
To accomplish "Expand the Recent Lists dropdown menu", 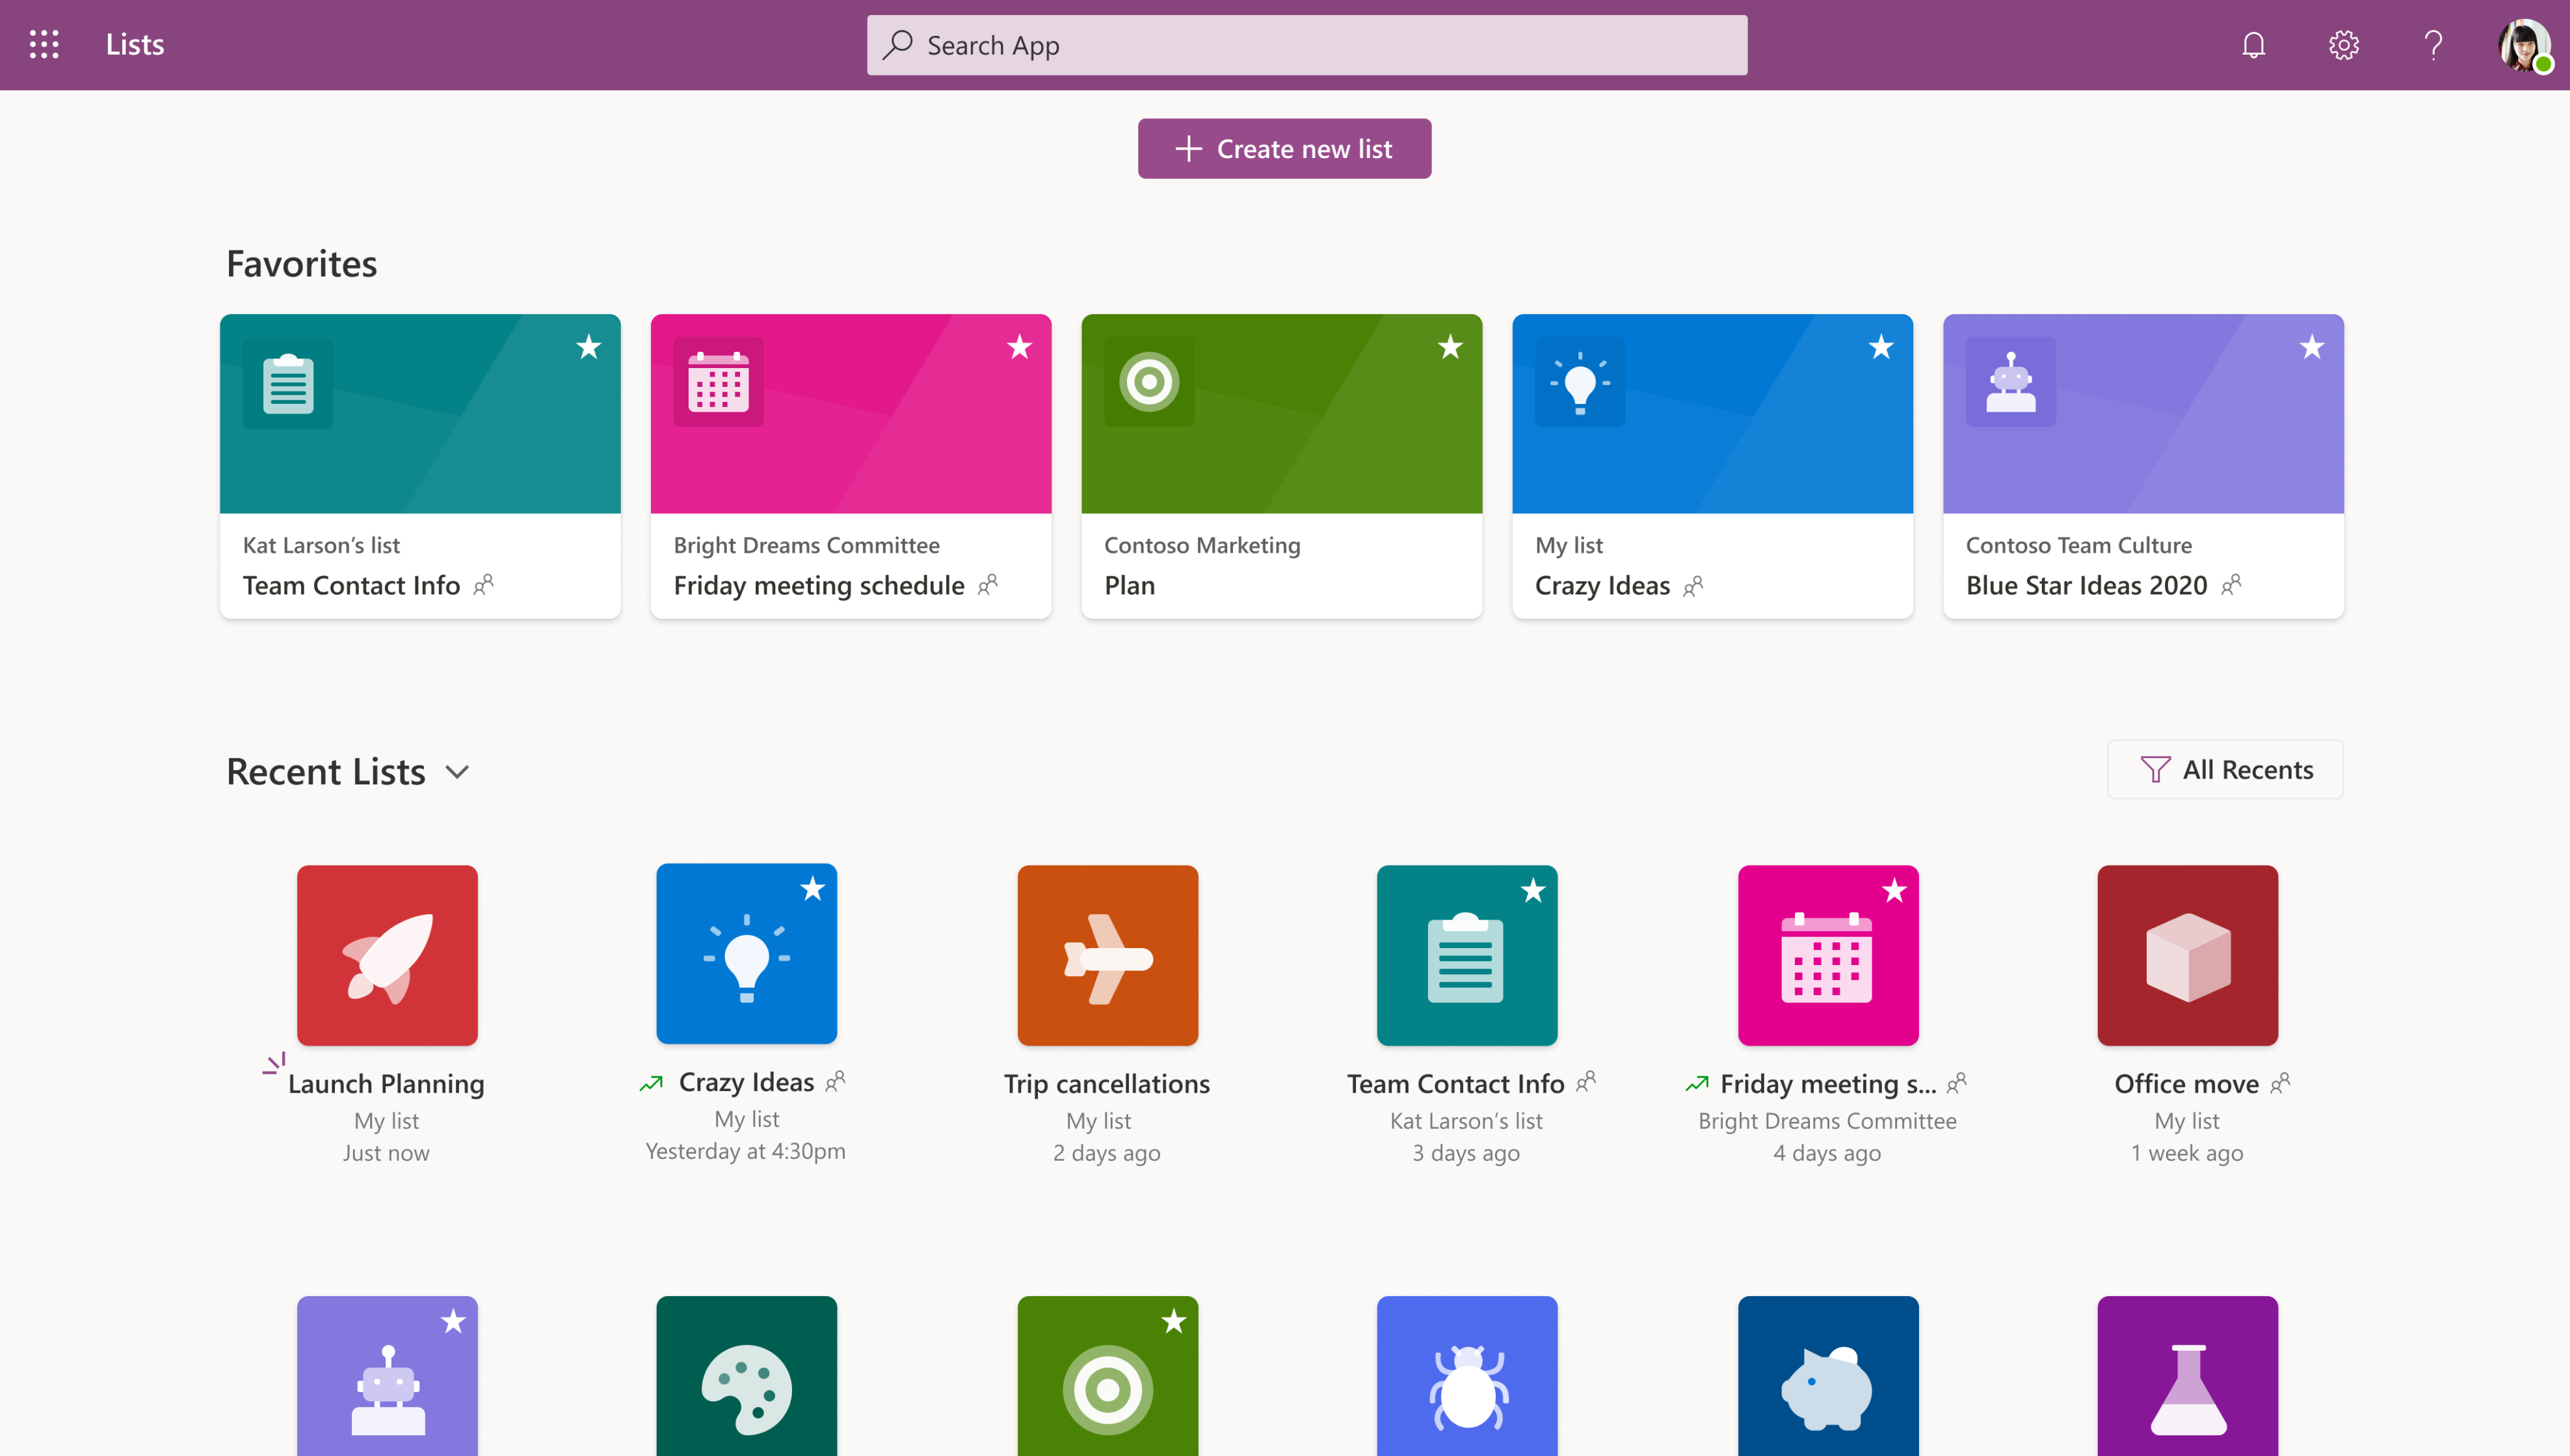I will (455, 769).
